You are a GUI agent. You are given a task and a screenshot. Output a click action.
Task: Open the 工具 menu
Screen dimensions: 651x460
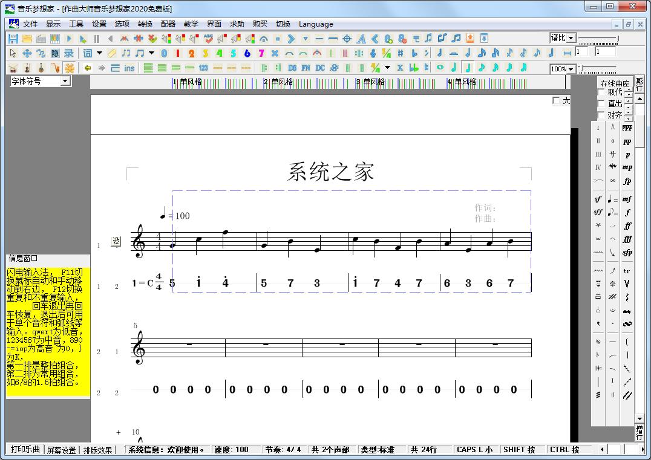(76, 24)
